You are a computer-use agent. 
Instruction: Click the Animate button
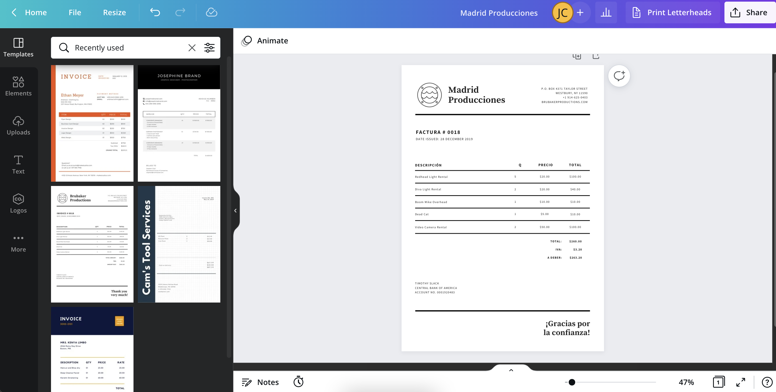[x=265, y=41]
